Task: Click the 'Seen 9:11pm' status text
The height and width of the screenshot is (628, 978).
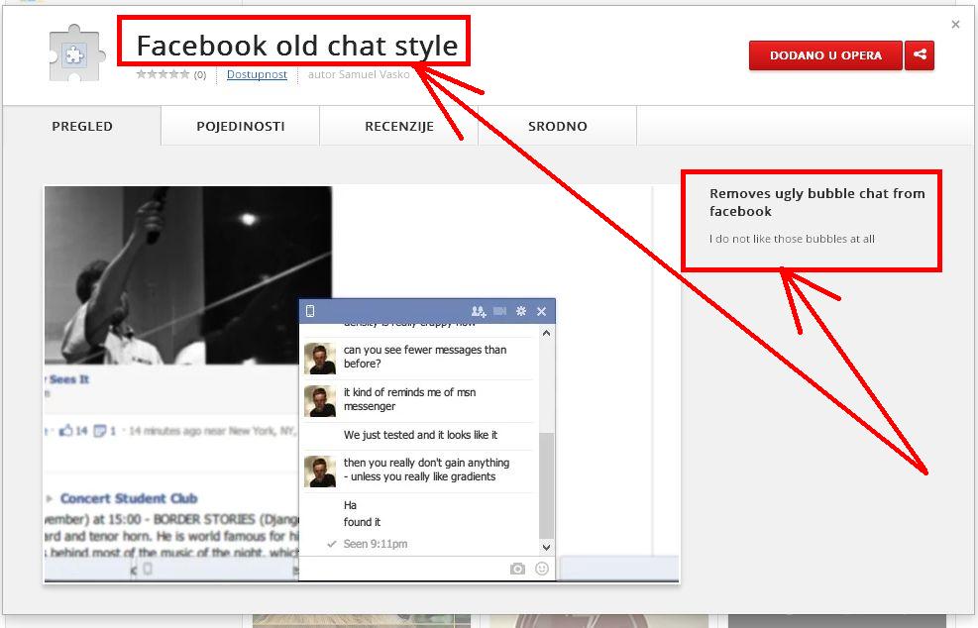Action: 375,544
